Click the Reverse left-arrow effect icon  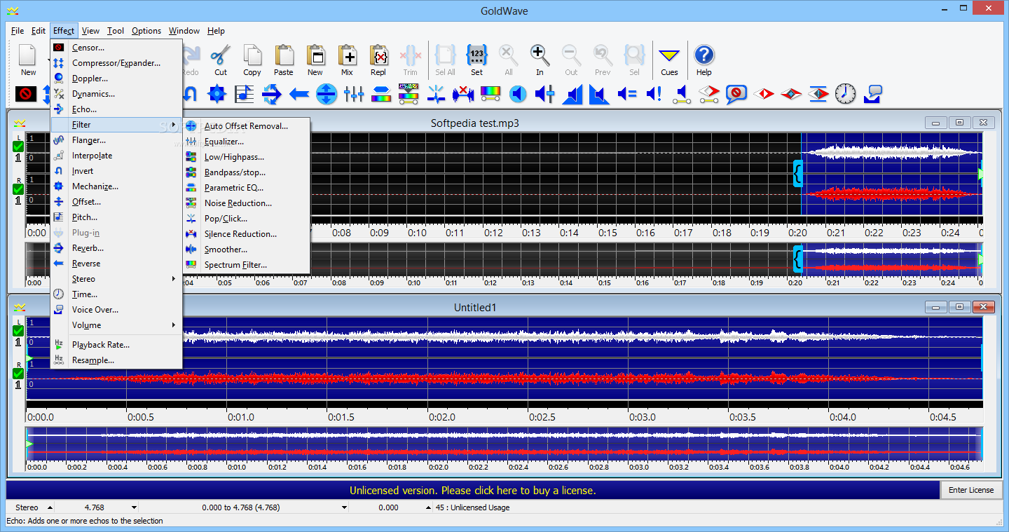point(299,93)
